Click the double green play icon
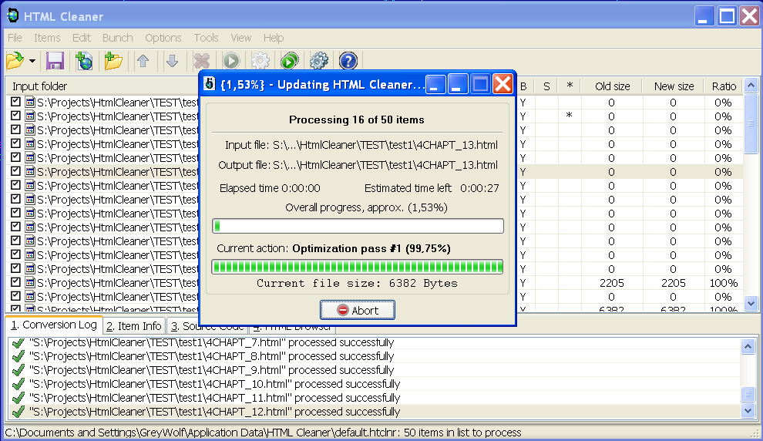Viewport: 763px width, 441px height. [290, 61]
